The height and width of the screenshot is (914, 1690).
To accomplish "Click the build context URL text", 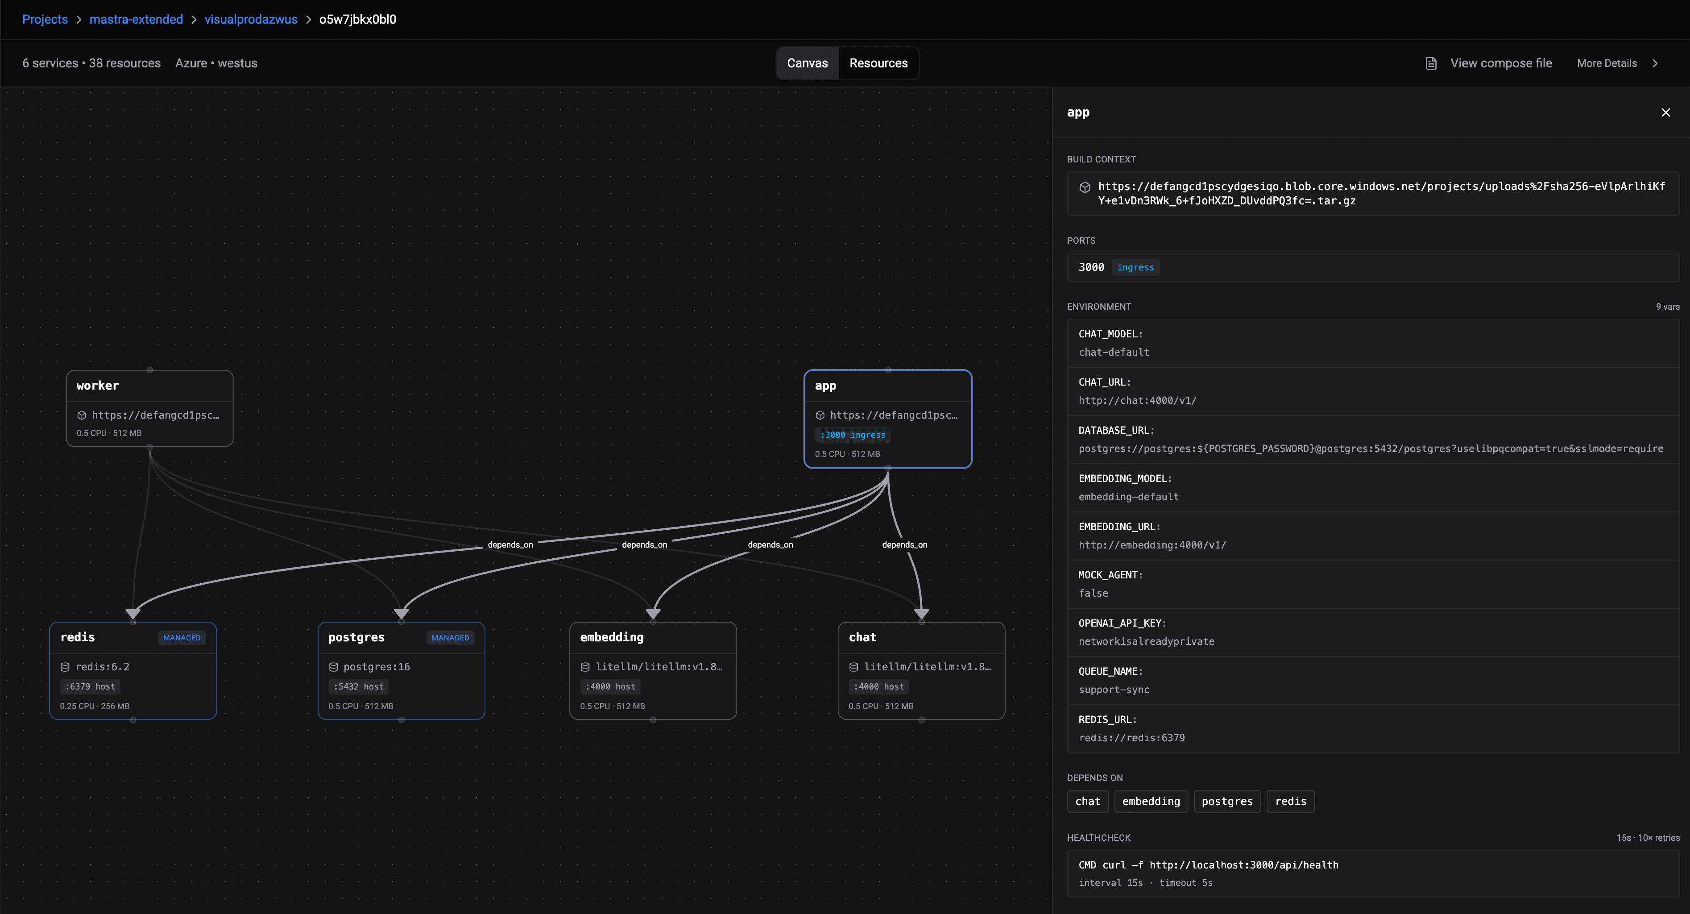I will (1381, 194).
